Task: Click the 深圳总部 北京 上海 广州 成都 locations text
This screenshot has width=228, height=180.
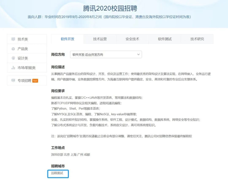Action: (x=71, y=155)
